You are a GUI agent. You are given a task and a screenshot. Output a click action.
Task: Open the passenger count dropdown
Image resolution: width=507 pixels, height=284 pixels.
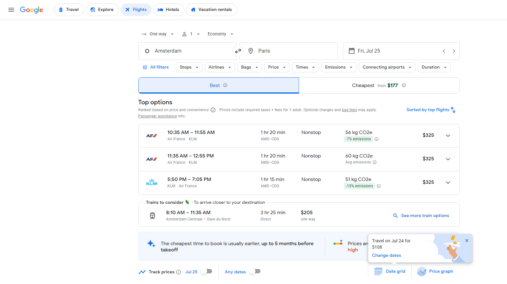point(191,34)
